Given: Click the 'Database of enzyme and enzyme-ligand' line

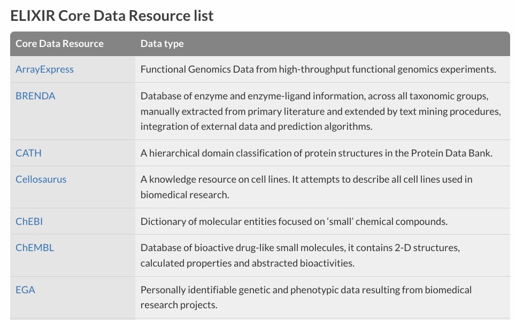Looking at the screenshot, I should pyautogui.click(x=314, y=96).
